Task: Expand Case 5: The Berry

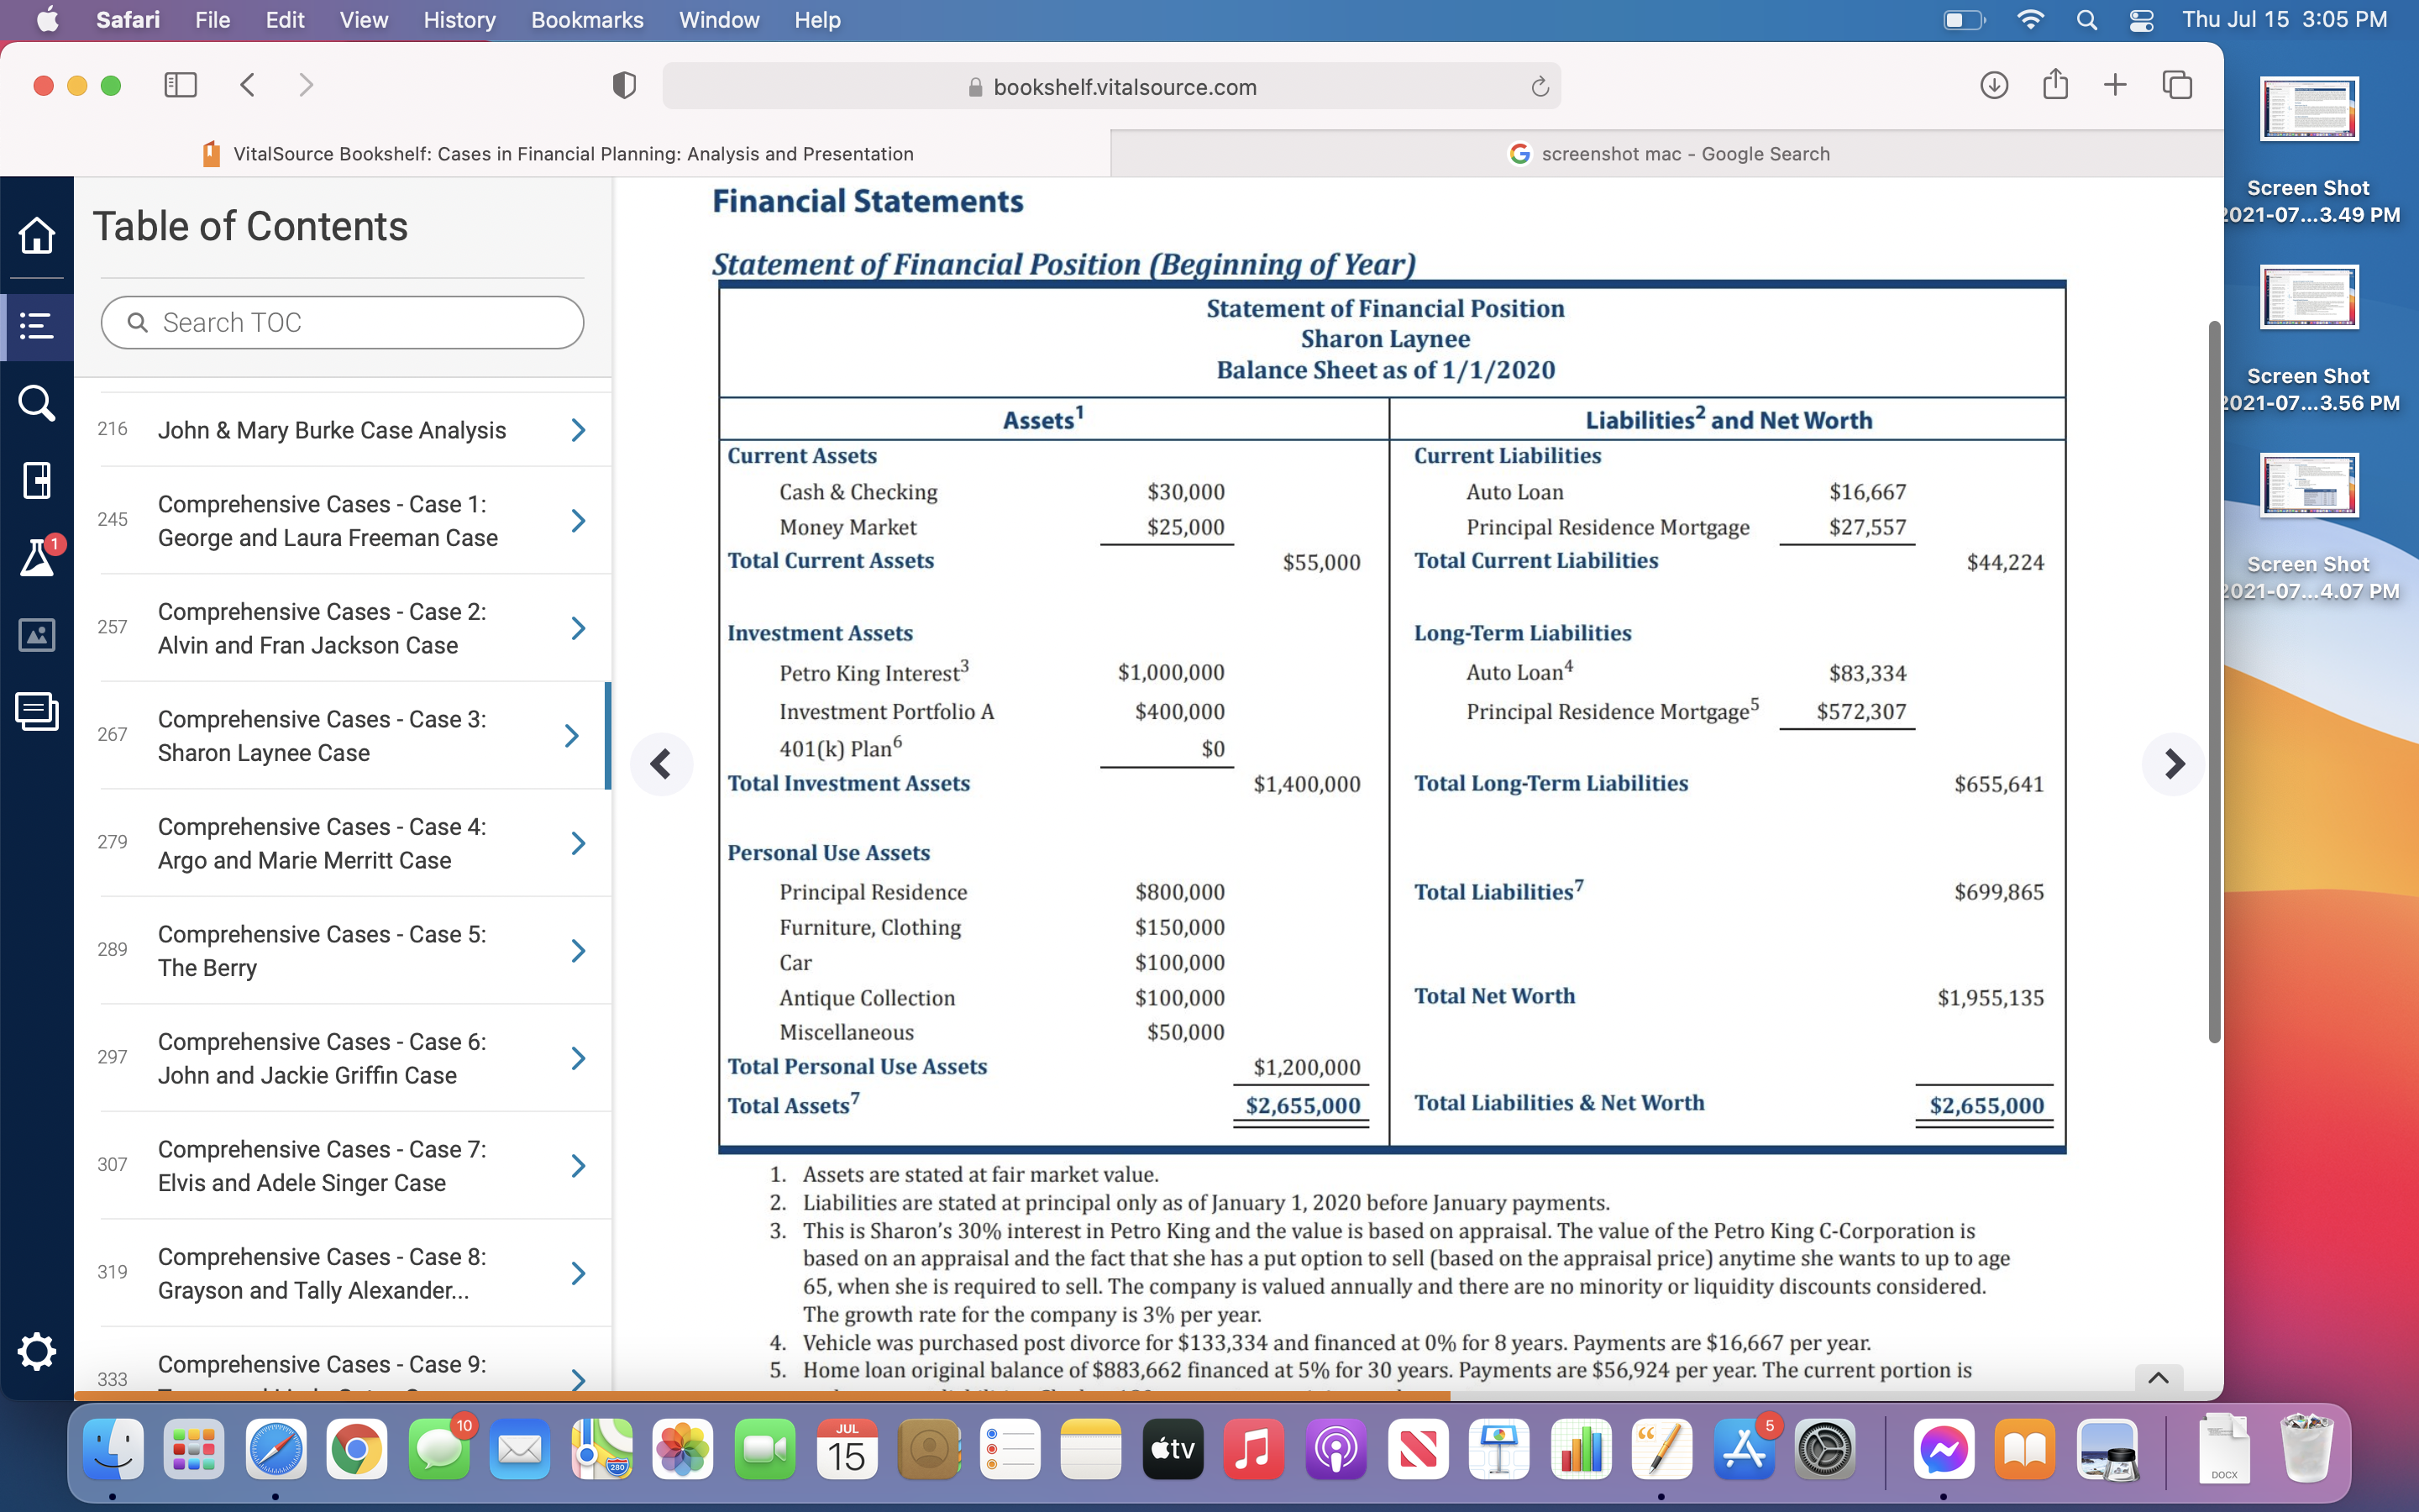Action: [578, 951]
